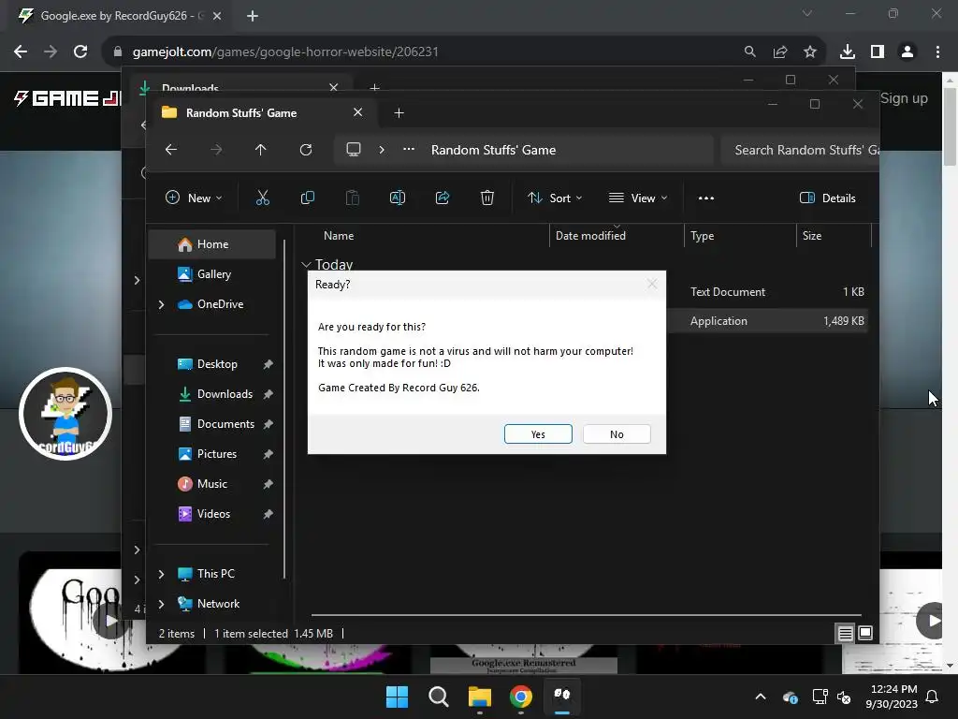Click the Share icon in Explorer toolbar
958x719 pixels.
[x=443, y=198]
